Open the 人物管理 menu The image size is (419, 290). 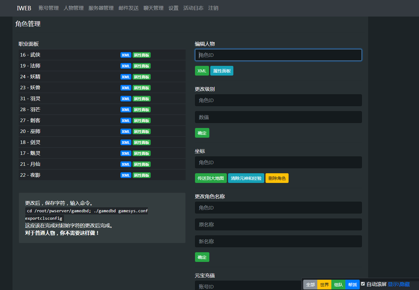pos(74,8)
